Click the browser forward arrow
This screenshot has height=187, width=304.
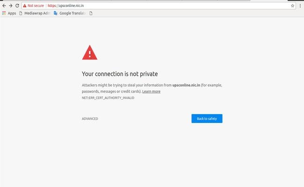11,6
